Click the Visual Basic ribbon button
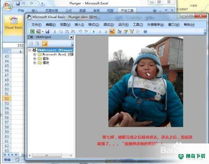This screenshot has height=164, width=209. click(x=13, y=25)
